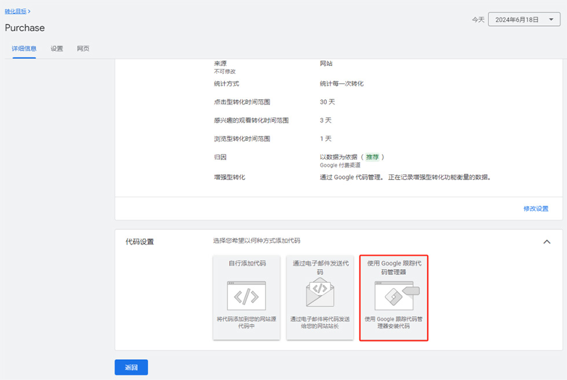This screenshot has width=567, height=380.
Task: Switch to the 网页 tab
Action: (x=83, y=49)
